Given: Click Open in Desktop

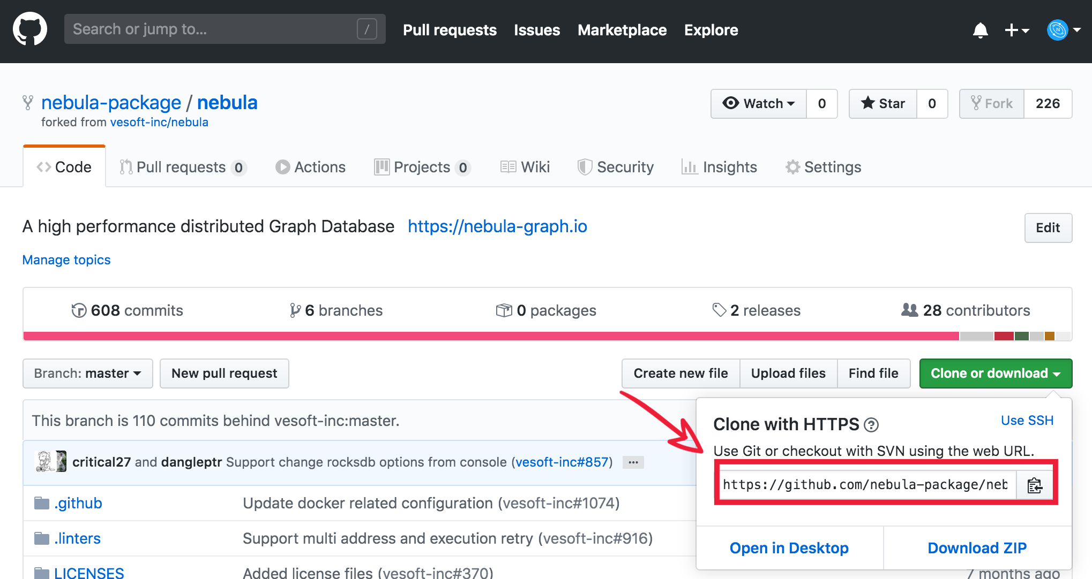Looking at the screenshot, I should (789, 548).
